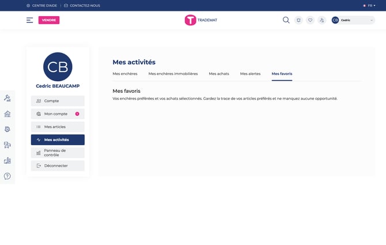The image size is (386, 245).
Task: Open the FR language selector
Action: [x=369, y=5]
